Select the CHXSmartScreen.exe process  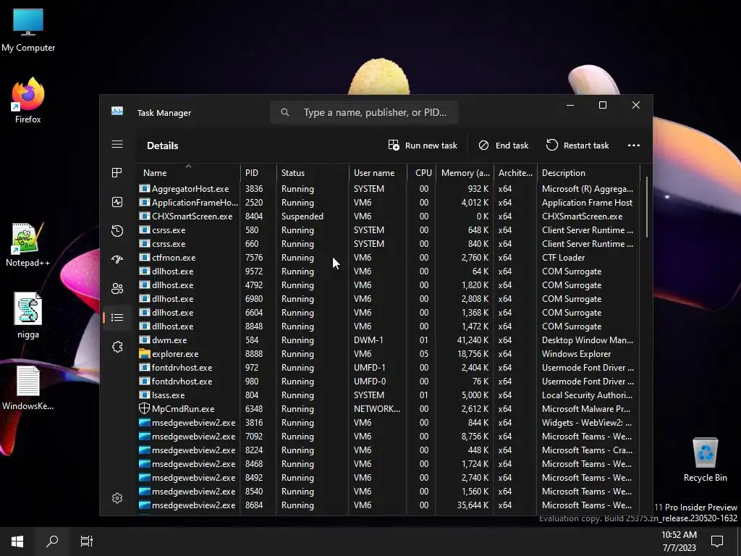(x=389, y=216)
